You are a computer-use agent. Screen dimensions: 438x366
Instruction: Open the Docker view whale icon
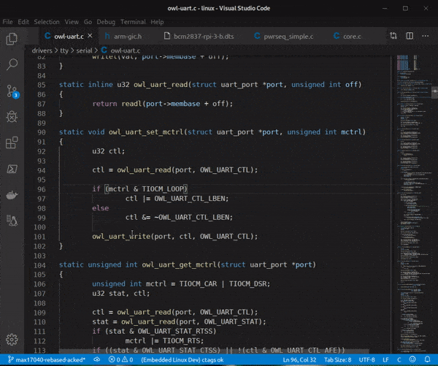click(12, 195)
